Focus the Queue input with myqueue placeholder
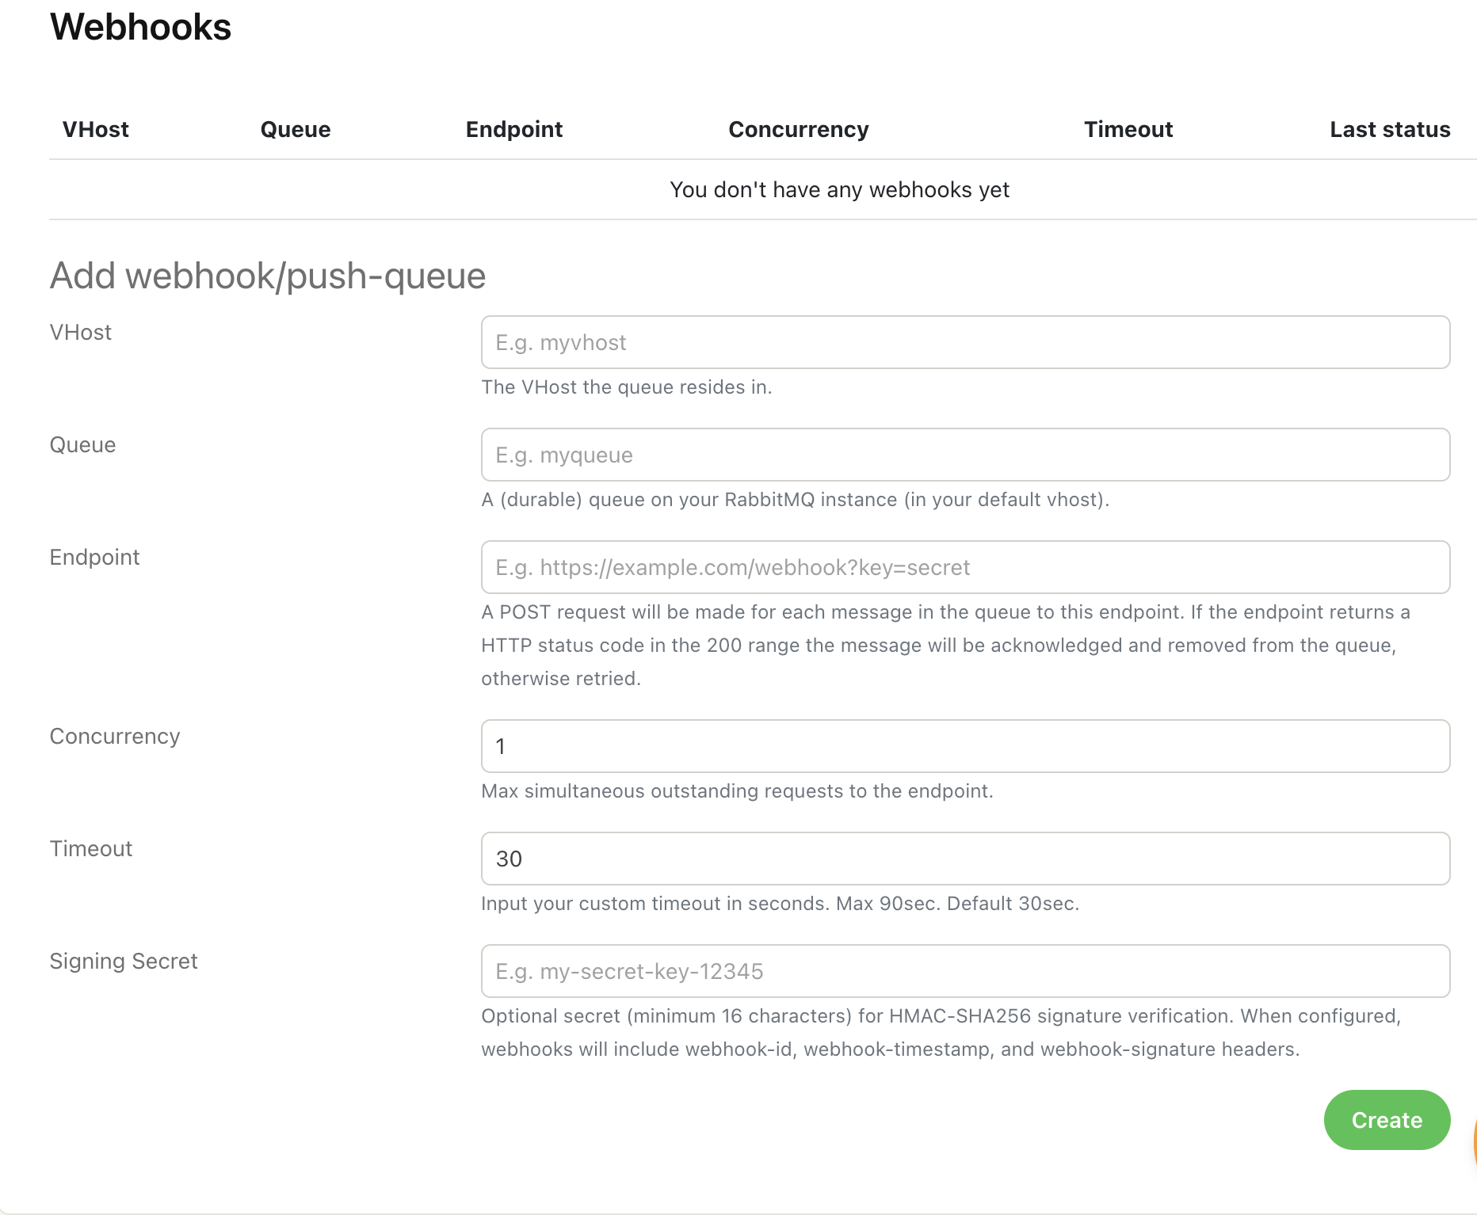 [x=965, y=455]
